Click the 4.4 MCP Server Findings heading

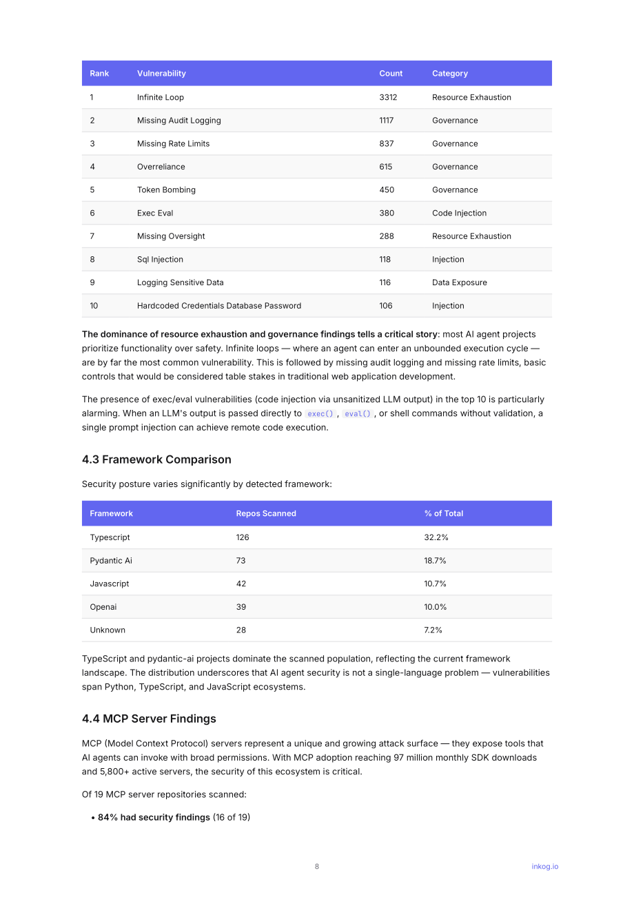pos(149,719)
